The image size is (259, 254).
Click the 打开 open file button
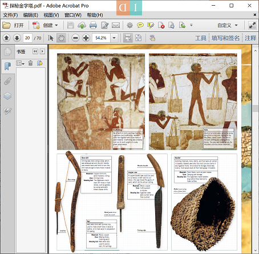click(13, 25)
